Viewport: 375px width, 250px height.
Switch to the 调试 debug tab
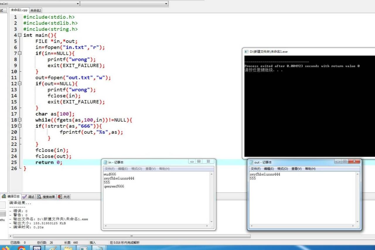coord(28,197)
